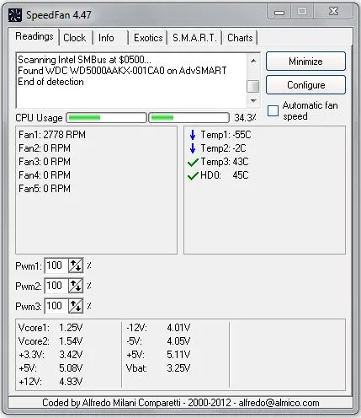Click inside the Pwm1 value field
This screenshot has width=361, height=418.
point(56,265)
